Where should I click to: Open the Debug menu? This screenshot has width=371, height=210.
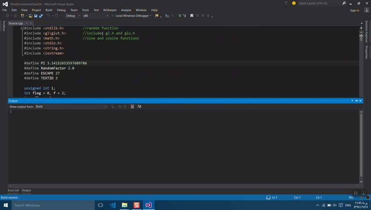point(61,10)
